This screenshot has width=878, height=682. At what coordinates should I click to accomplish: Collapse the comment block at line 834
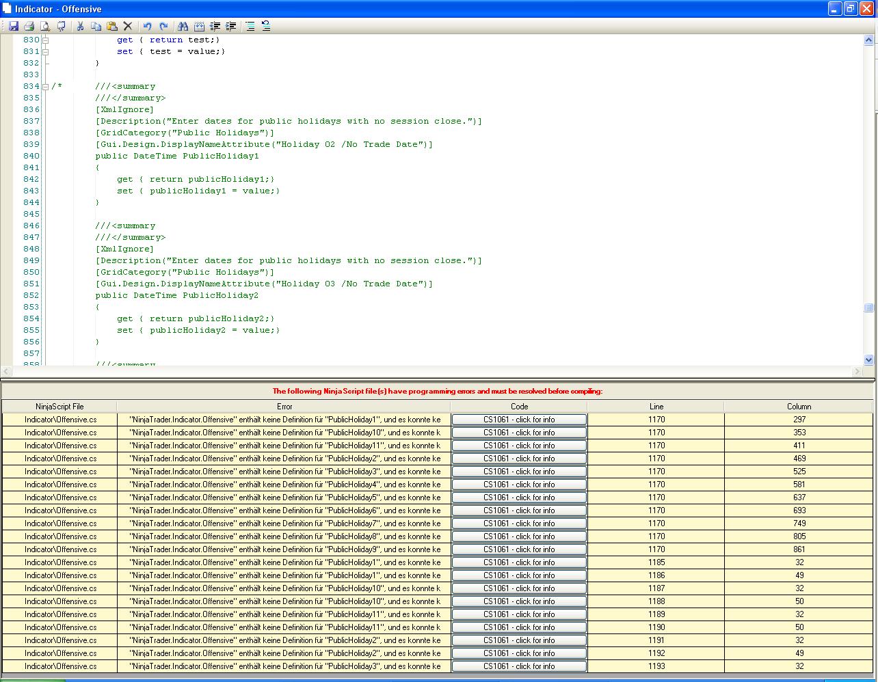coord(46,86)
